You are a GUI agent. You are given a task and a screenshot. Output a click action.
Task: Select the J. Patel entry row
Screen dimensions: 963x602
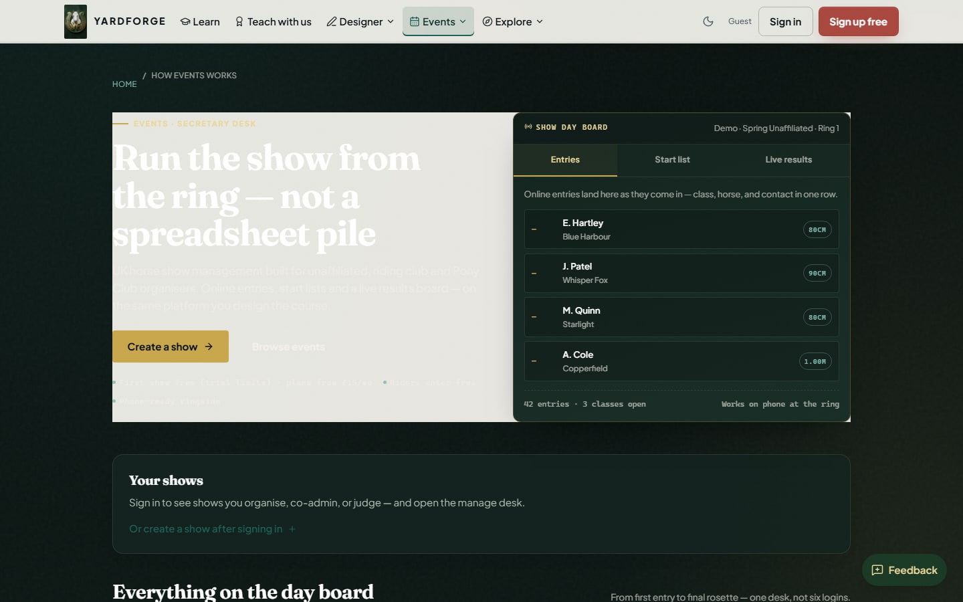pos(681,273)
